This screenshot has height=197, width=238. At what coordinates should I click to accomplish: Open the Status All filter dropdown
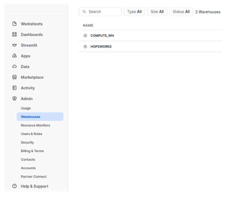(x=181, y=12)
